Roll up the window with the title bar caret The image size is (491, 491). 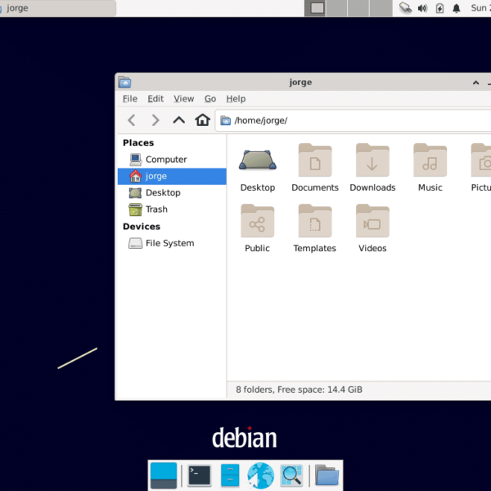pos(475,83)
